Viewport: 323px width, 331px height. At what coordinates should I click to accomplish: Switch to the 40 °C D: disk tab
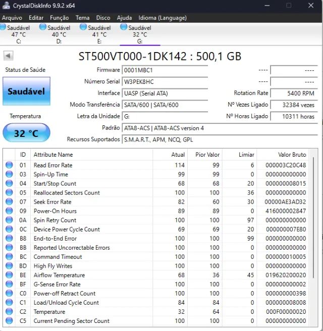(x=59, y=34)
